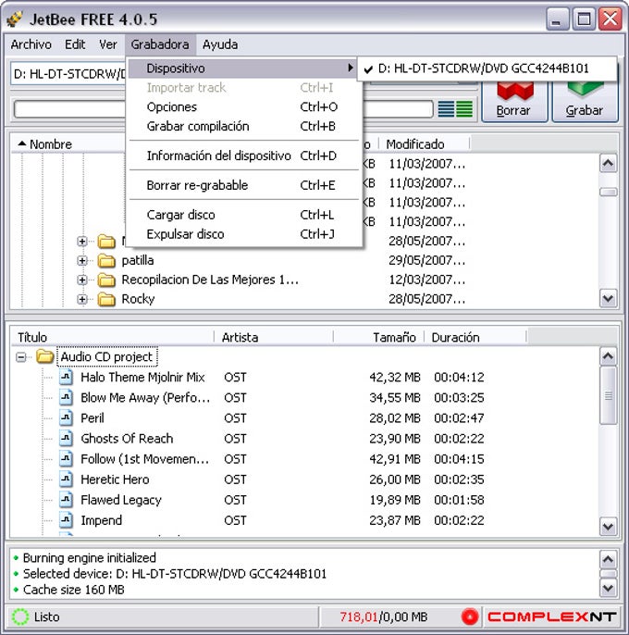Click audio file icon for Blow Me Away
This screenshot has width=629, height=635.
66,397
